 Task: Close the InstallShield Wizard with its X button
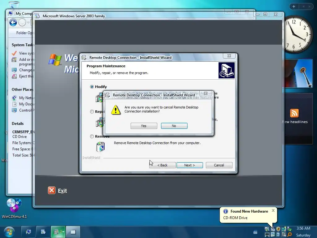tap(229, 56)
